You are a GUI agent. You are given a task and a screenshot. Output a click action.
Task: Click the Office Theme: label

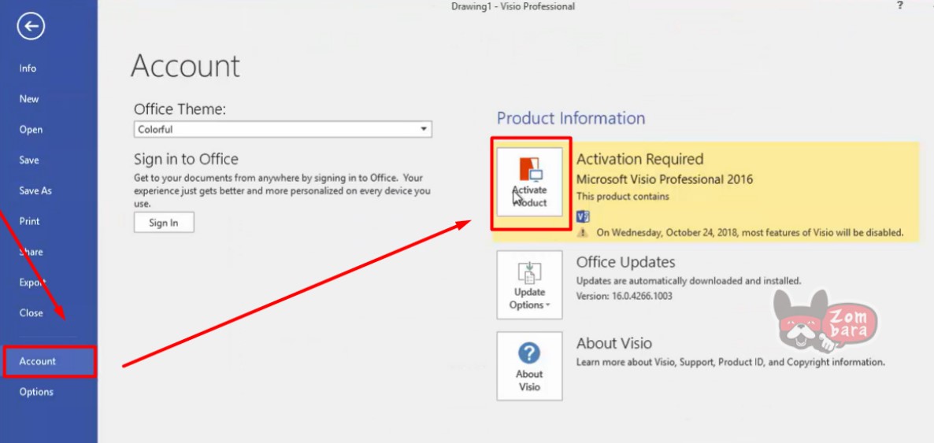click(180, 109)
